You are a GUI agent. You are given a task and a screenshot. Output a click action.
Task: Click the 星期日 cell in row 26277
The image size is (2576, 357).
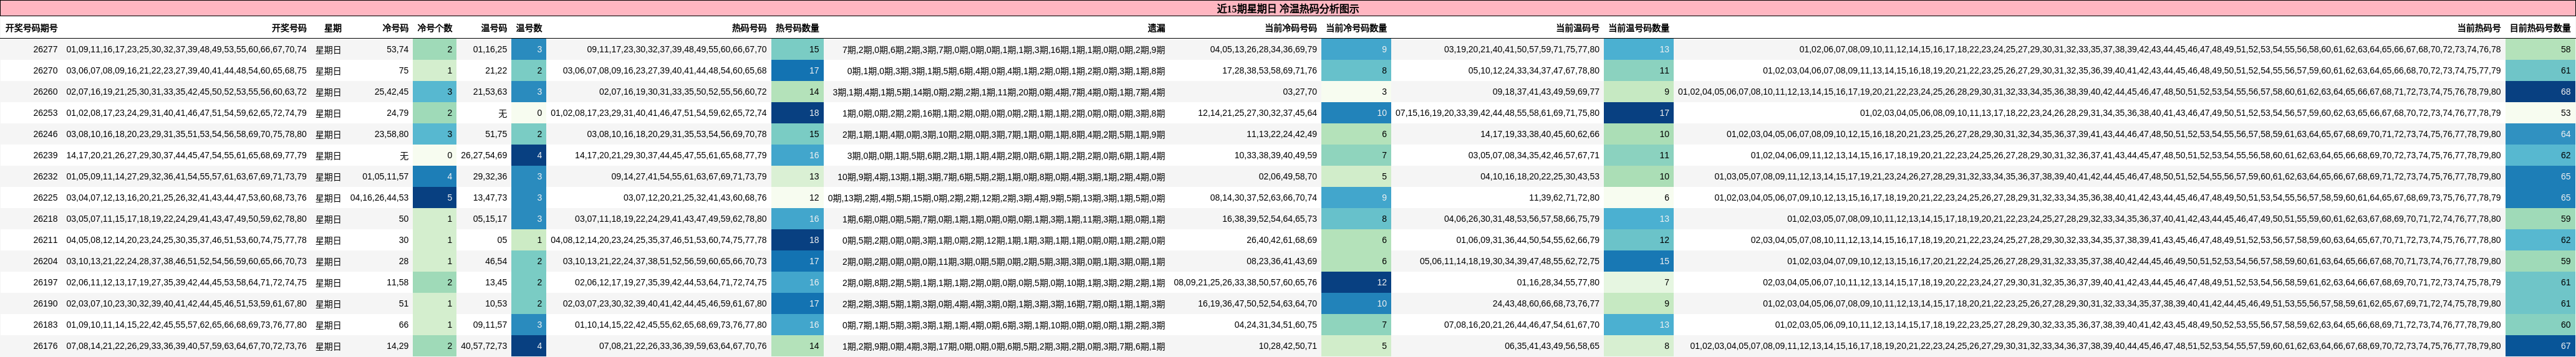pos(328,49)
